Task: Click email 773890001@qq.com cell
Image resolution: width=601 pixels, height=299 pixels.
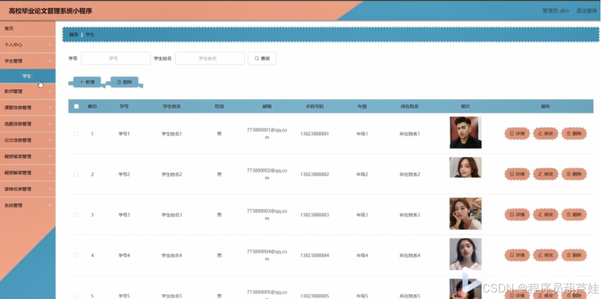Action: coord(267,133)
